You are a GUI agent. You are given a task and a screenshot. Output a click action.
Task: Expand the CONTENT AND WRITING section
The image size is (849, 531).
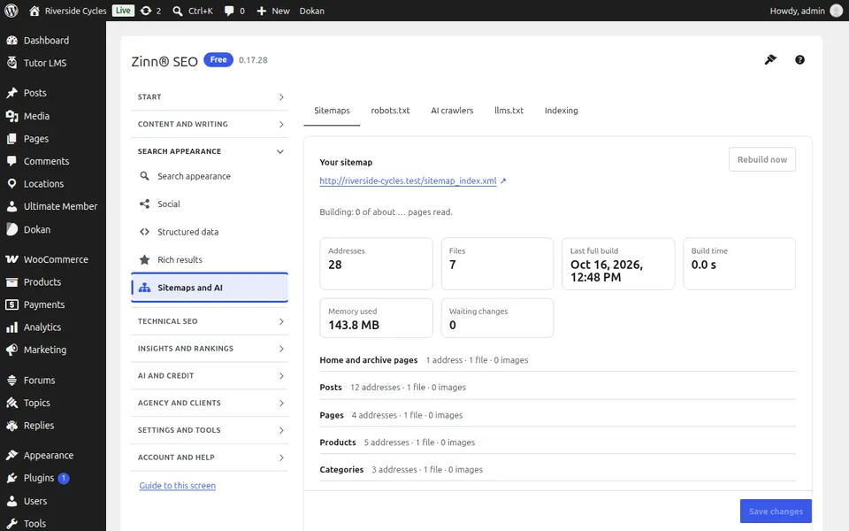point(210,124)
